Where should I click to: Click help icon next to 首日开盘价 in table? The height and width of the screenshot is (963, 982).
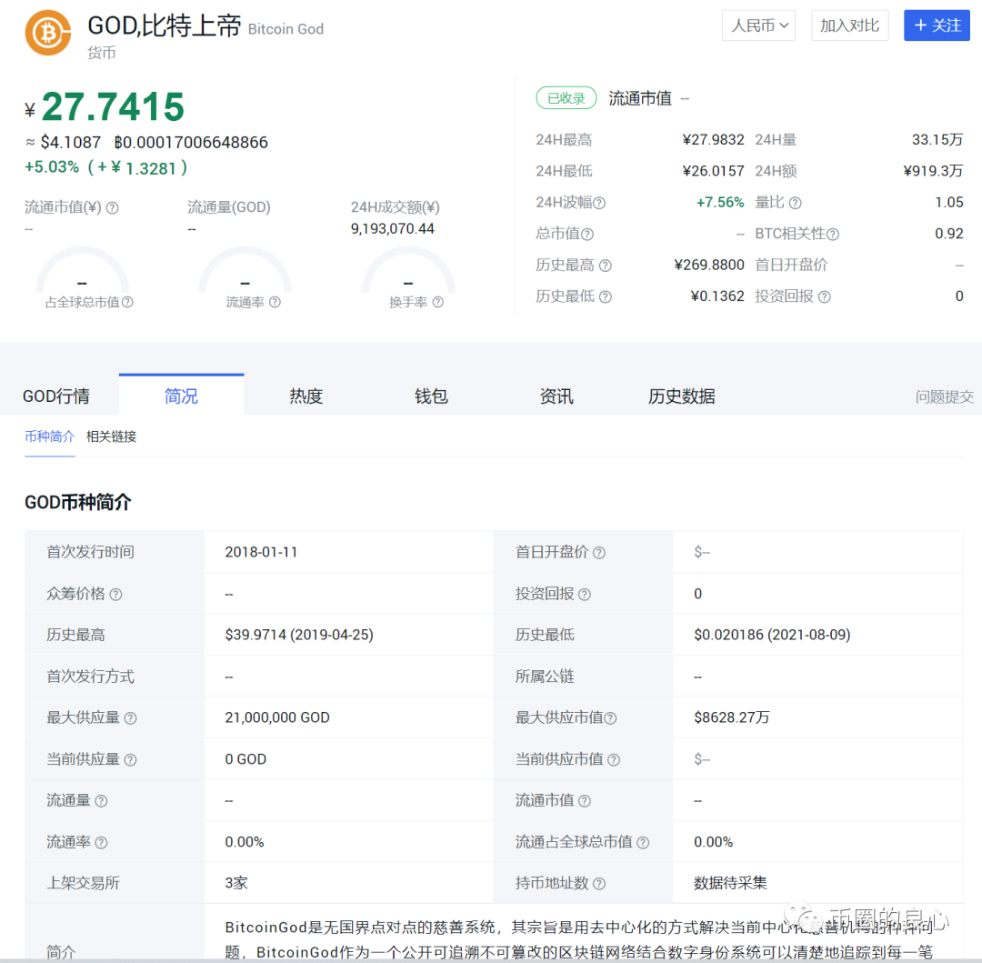(598, 552)
